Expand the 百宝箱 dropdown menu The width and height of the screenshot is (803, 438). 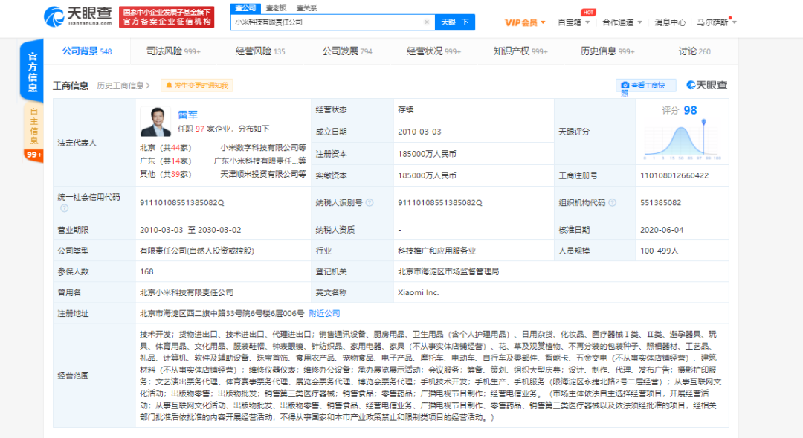point(573,22)
